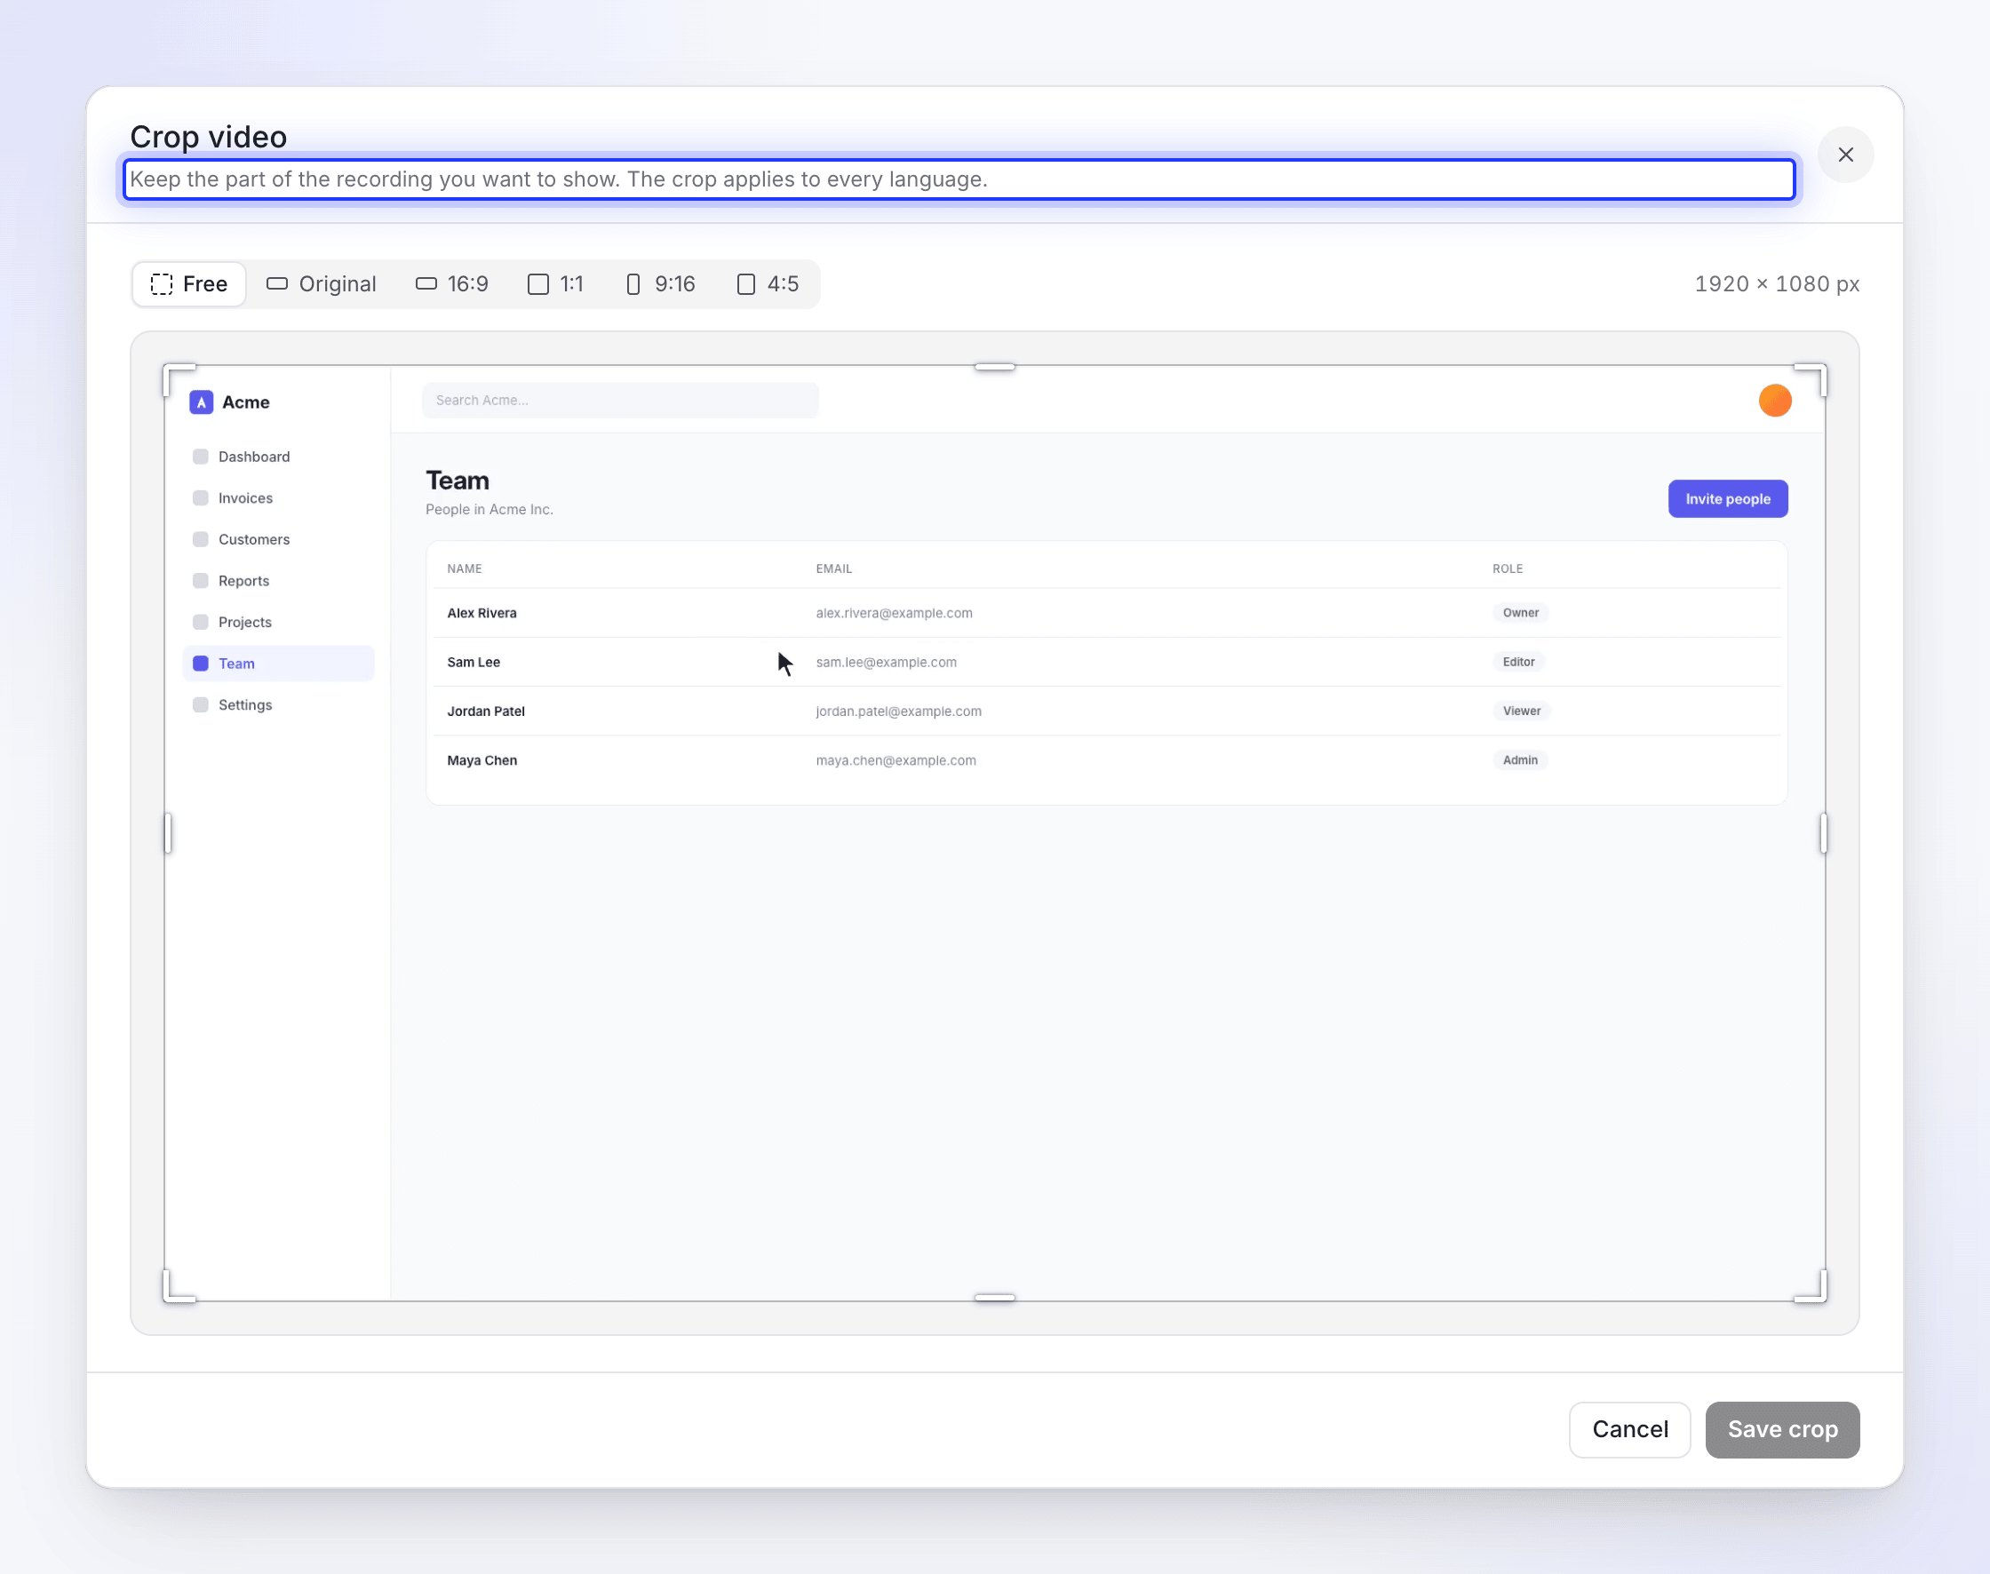Close the Crop video dialog

[x=1845, y=155]
